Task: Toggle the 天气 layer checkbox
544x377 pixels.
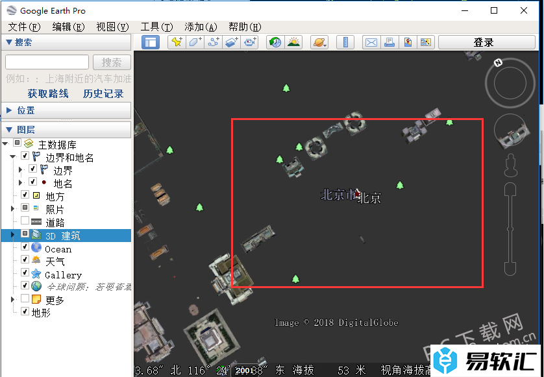Action: [x=25, y=259]
